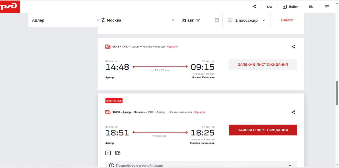The image size is (339, 168).
Task: Open the hamburger menu in the header
Action: click(327, 7)
